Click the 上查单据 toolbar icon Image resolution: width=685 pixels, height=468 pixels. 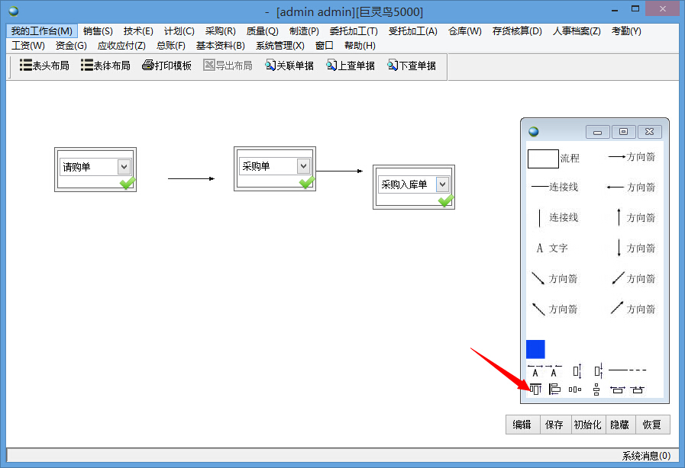click(350, 66)
